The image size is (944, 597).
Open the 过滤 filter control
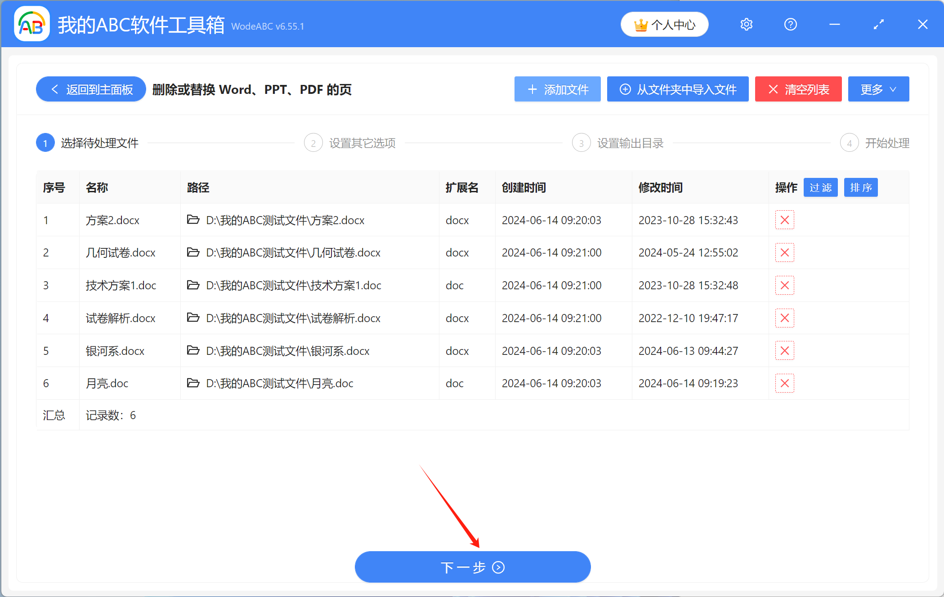820,187
